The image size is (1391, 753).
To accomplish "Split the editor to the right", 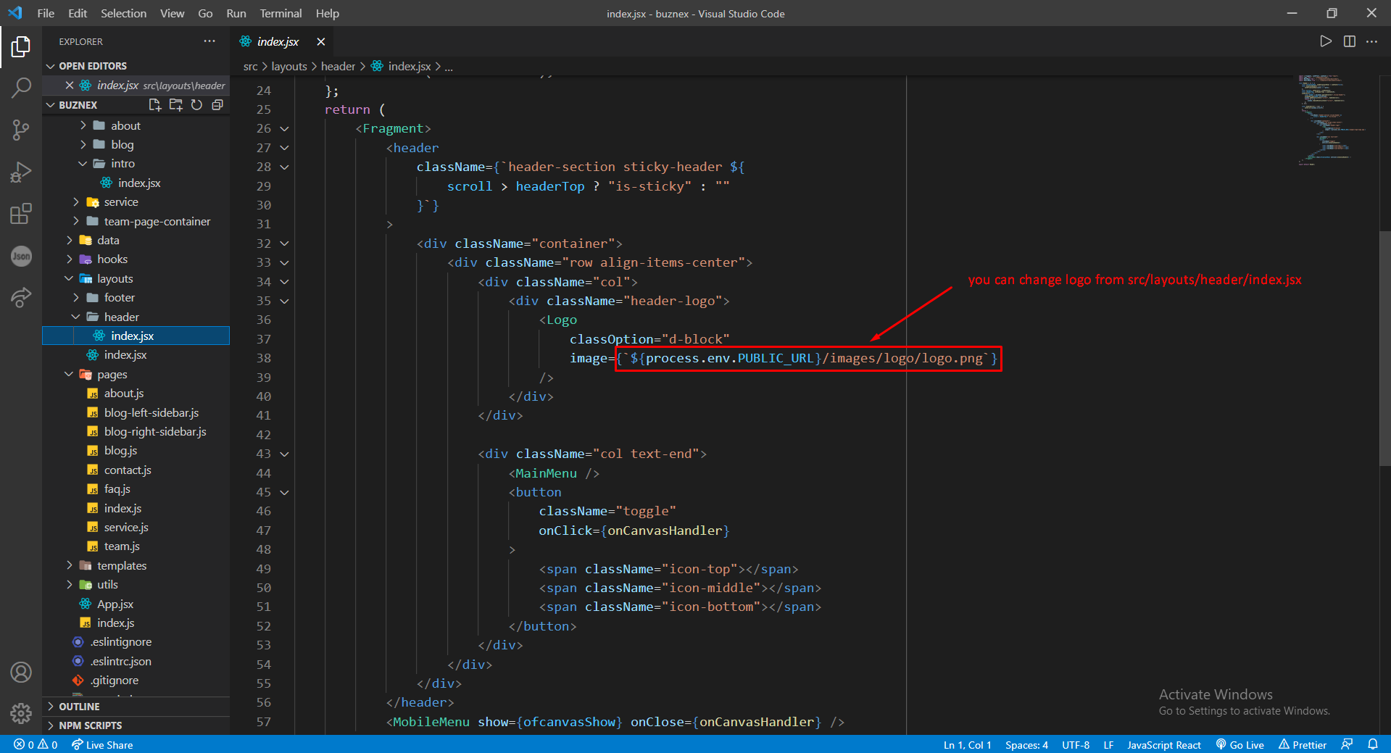I will 1350,41.
